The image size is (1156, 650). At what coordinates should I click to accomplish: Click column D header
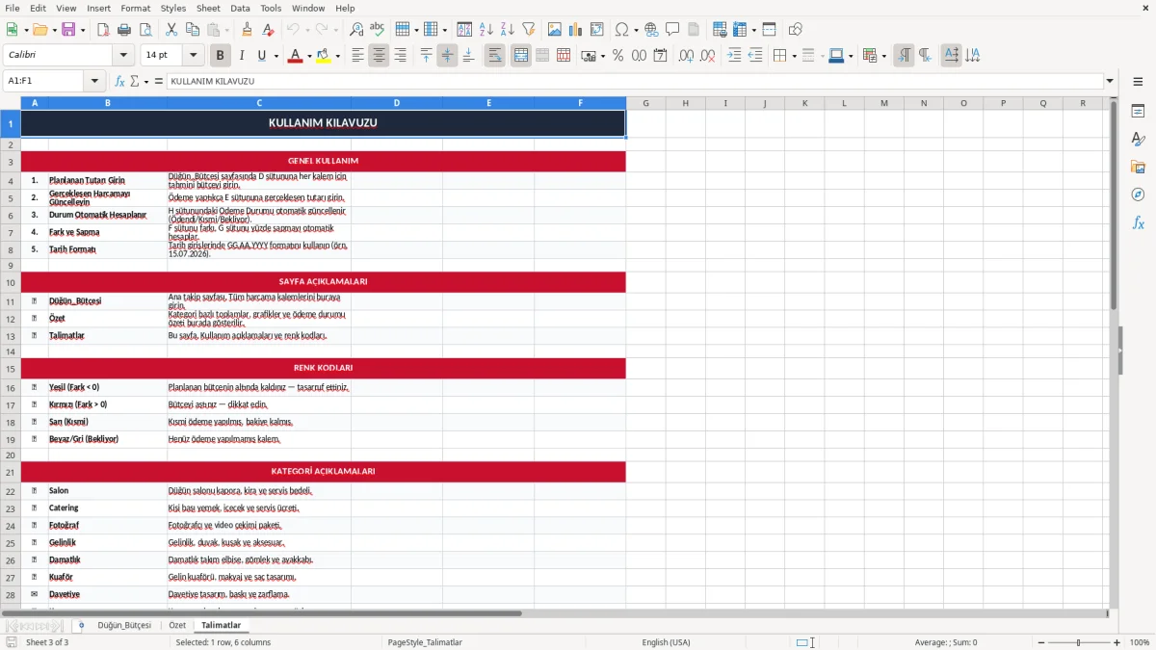[x=396, y=103]
